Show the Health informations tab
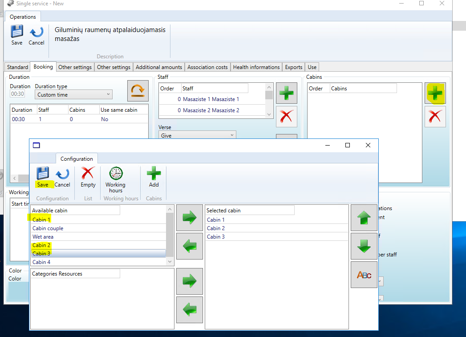Screen dimensions: 466x337 (256, 67)
